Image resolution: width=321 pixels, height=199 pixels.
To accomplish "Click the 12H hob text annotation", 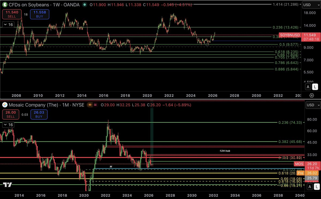I will [x=225, y=151].
